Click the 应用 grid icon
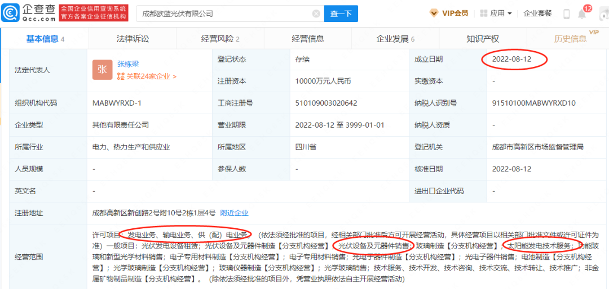 coord(483,13)
